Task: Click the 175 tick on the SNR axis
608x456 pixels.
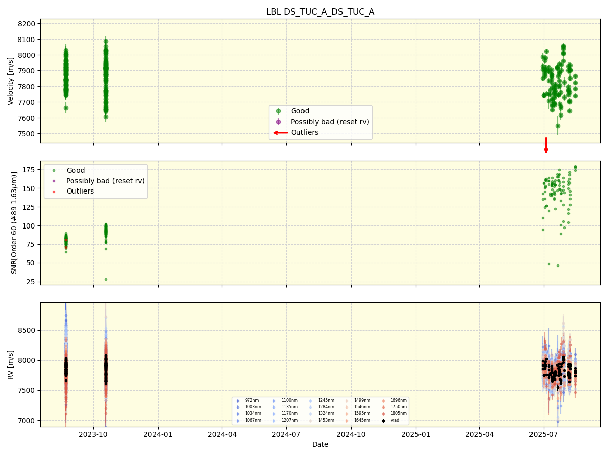Action: [x=29, y=170]
